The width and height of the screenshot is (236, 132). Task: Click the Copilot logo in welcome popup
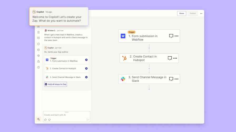34,12
